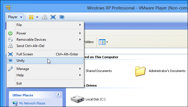
Task: Select the Local Disk (C:) label
Action: pos(95,99)
